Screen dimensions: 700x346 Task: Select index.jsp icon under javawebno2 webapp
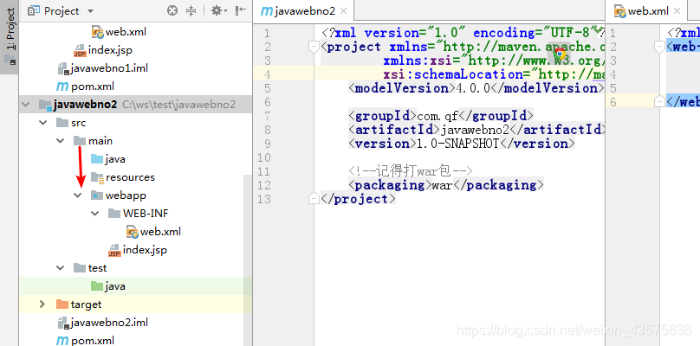click(x=114, y=250)
